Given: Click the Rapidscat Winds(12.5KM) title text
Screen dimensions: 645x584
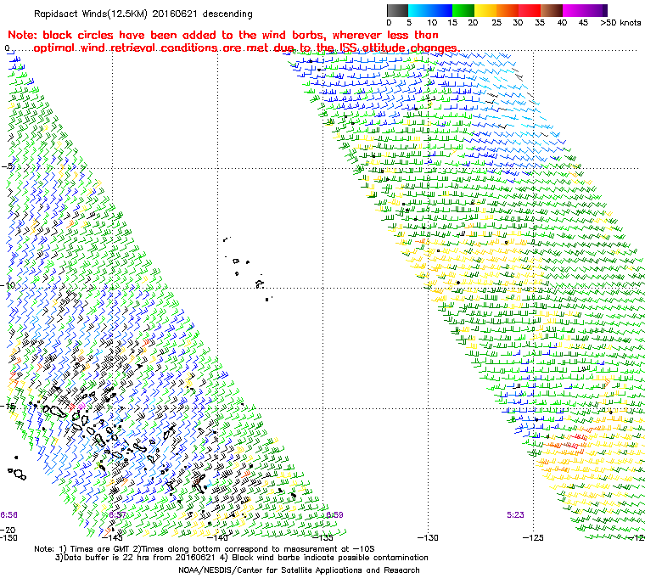Looking at the screenshot, I should 143,14.
